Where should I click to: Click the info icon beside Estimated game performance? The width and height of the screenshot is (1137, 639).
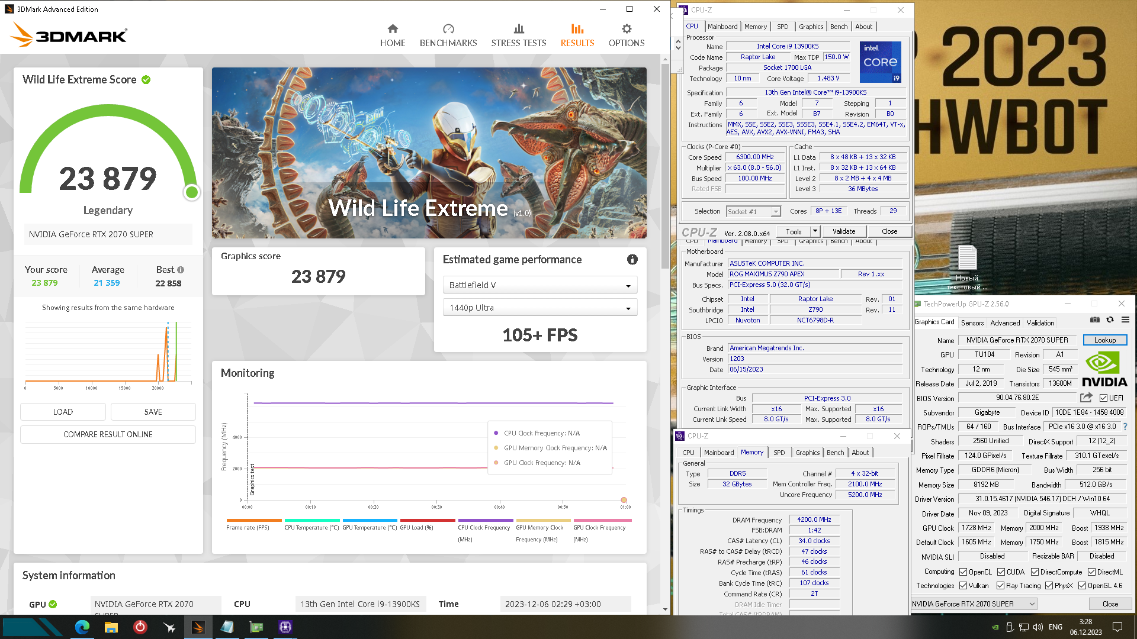pos(632,260)
